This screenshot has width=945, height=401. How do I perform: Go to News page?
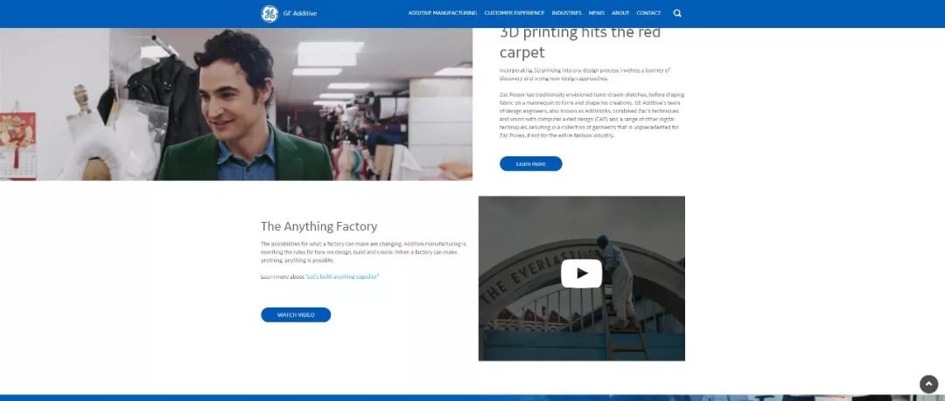(596, 13)
